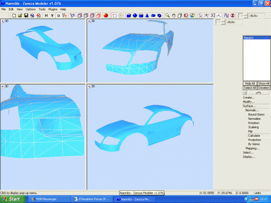
Task: Click the Open folder icon
Action: coord(20,15)
